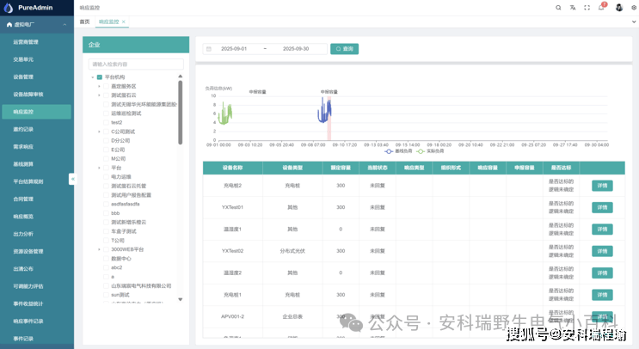Select 山东瑞宸电气科技有限公司 in tree
Screen dimensions: 639x349
(141, 286)
